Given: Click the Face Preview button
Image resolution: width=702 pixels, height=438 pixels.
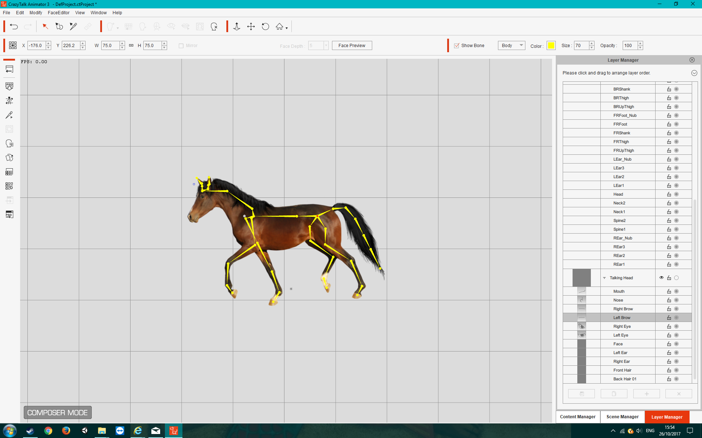Looking at the screenshot, I should coord(352,45).
